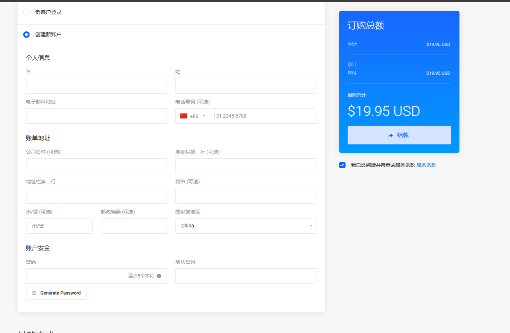The height and width of the screenshot is (333, 510).
Task: Focus the 名 first name field
Action: (96, 86)
